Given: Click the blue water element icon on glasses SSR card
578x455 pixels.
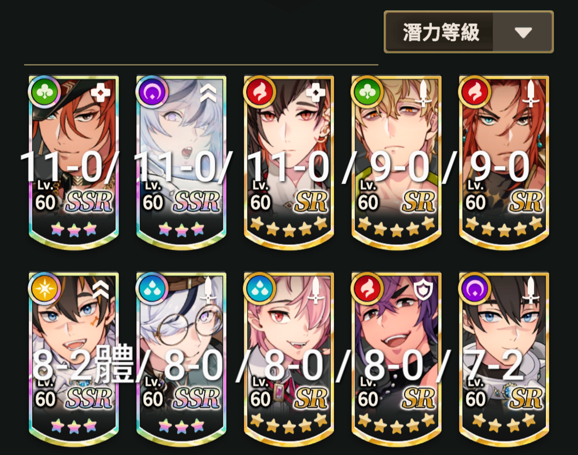Looking at the screenshot, I should 152,289.
